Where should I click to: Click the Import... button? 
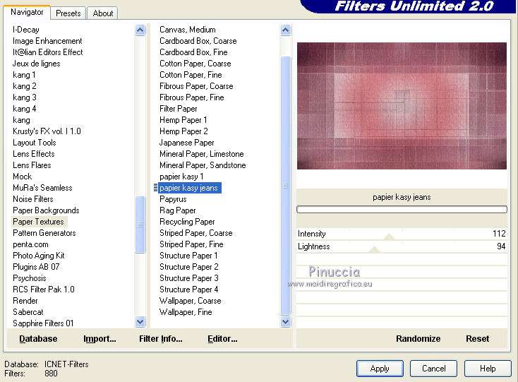100,339
